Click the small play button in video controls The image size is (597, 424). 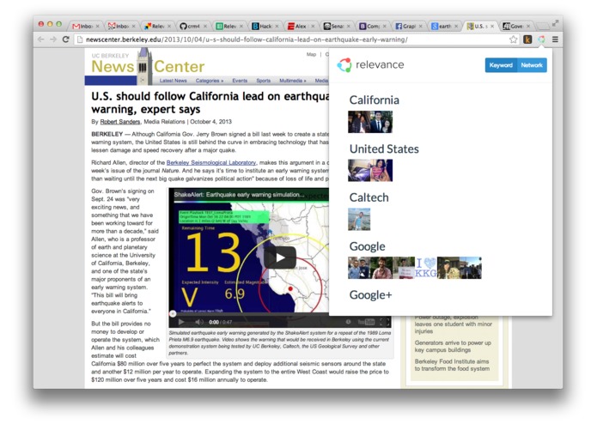tap(181, 322)
